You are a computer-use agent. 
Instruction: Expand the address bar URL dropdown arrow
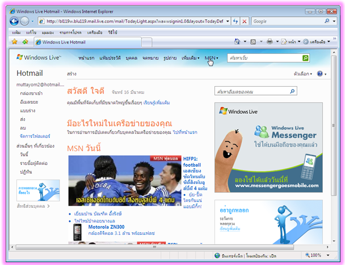pyautogui.click(x=228, y=22)
